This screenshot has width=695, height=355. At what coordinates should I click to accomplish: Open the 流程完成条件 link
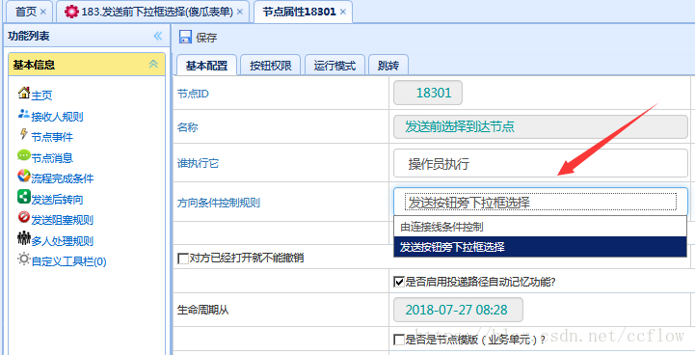click(63, 178)
